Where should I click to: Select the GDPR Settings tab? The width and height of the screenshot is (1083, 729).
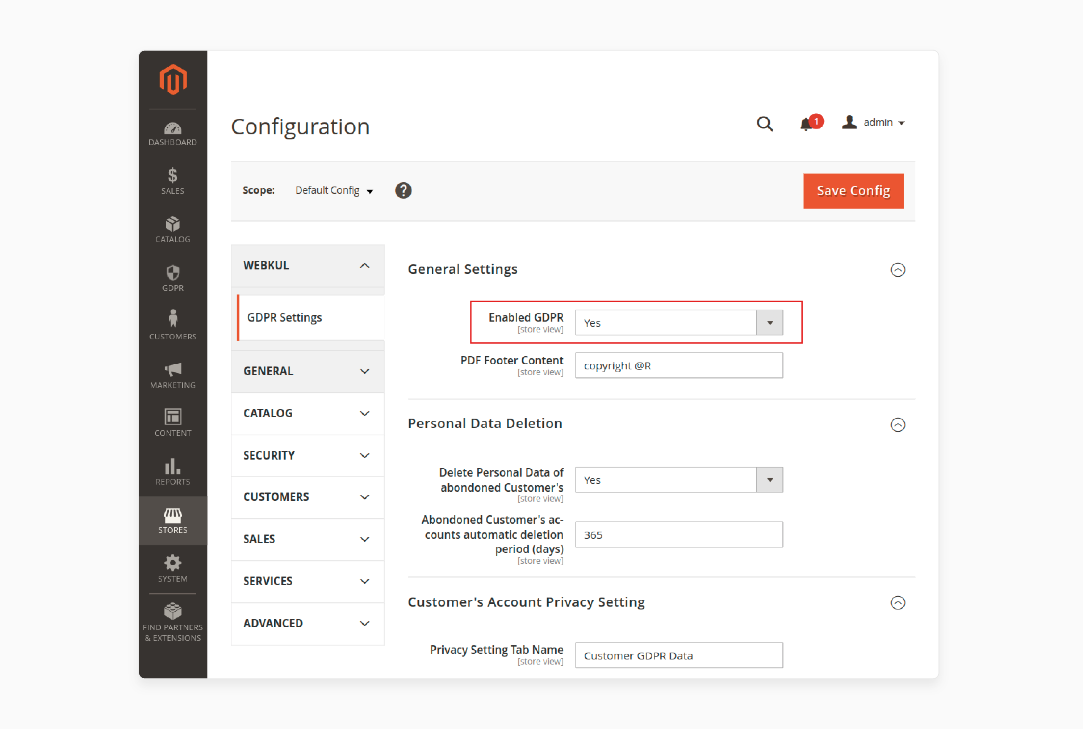(x=311, y=318)
